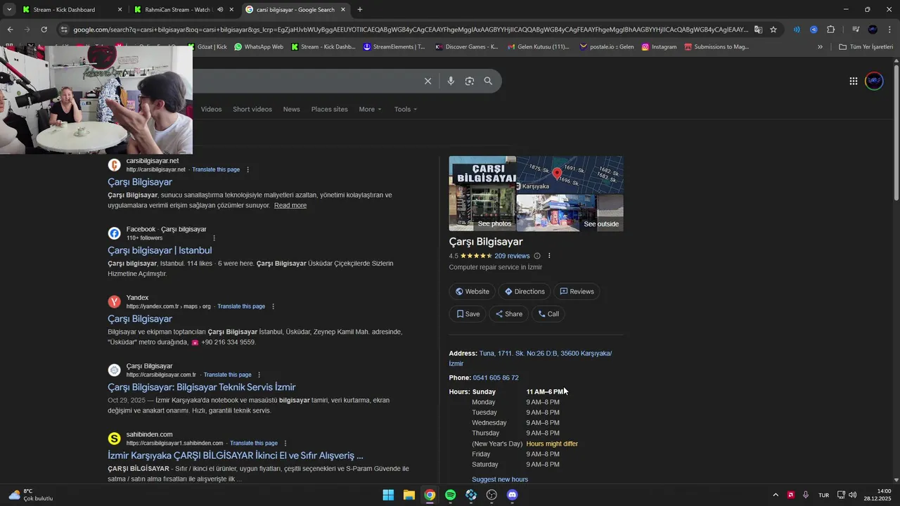Screen dimensions: 900x506
Task: Bookmark this page with the star
Action: click(x=773, y=30)
